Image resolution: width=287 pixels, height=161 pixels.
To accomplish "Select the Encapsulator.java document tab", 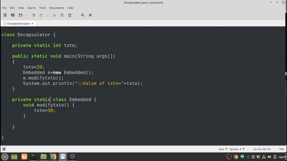I will [18, 24].
